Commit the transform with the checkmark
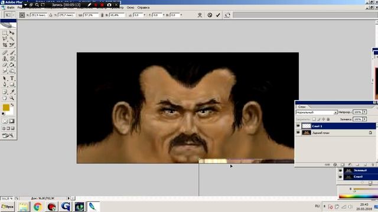 (x=218, y=15)
